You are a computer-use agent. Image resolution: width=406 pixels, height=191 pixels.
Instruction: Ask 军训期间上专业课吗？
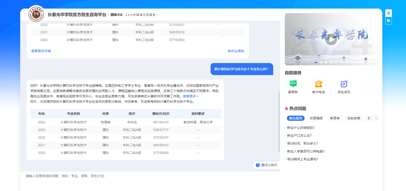(x=302, y=159)
